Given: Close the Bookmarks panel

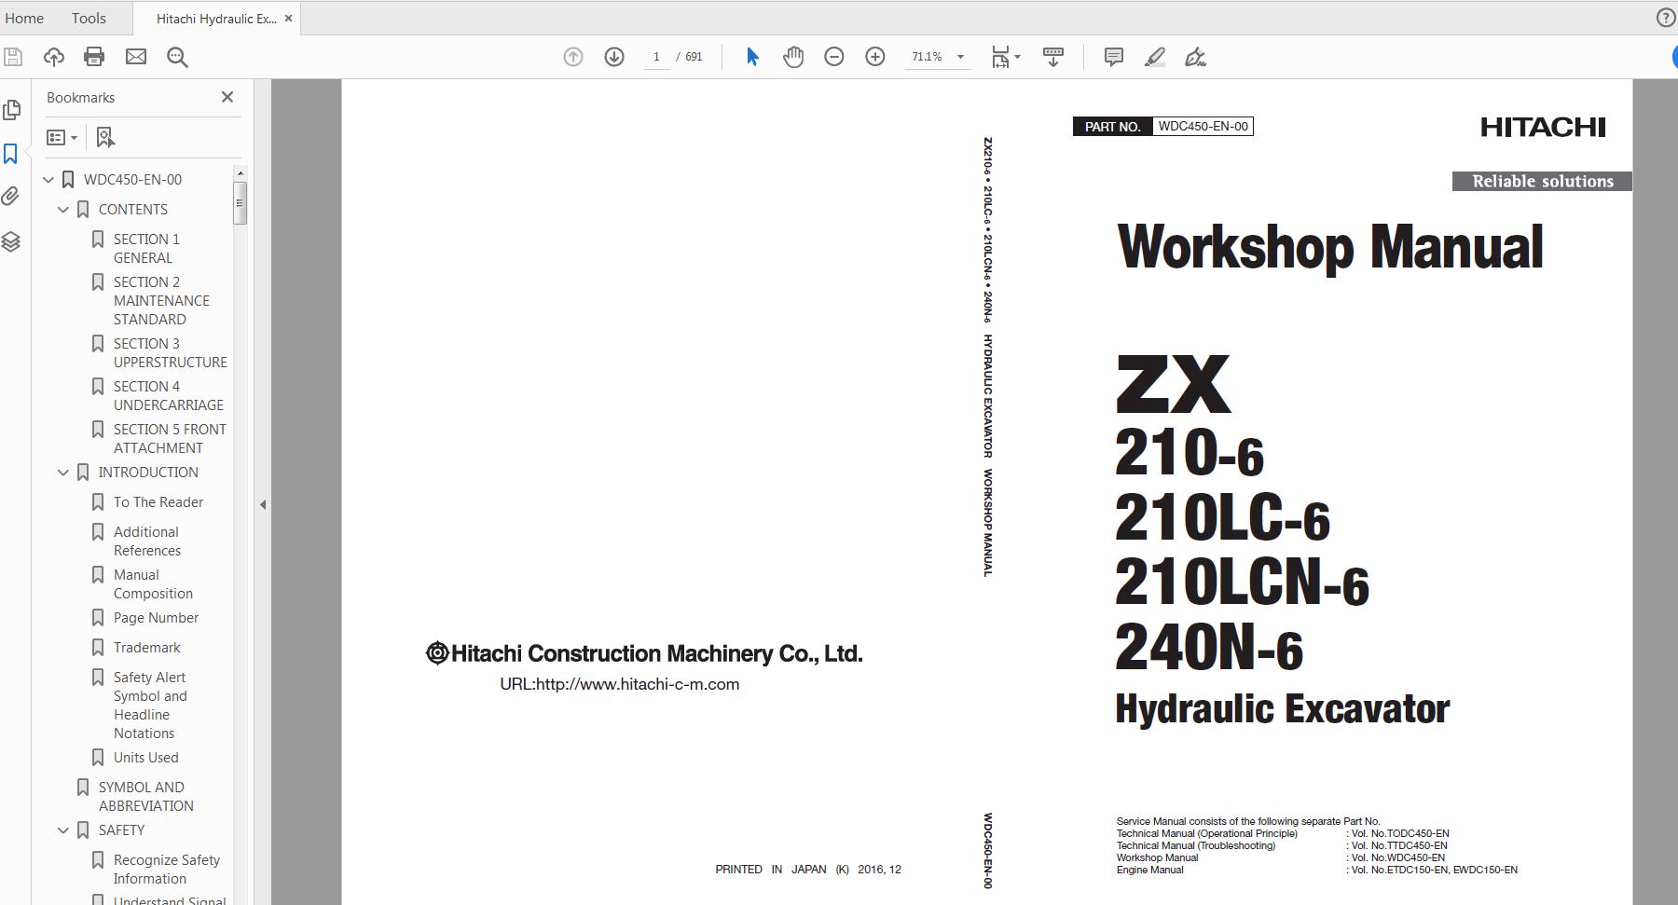Looking at the screenshot, I should 227,97.
